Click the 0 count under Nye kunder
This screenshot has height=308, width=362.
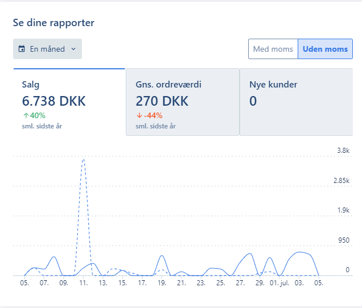[x=253, y=101]
